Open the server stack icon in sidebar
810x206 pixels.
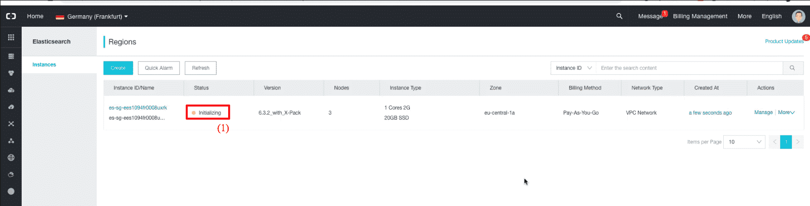coord(11,56)
